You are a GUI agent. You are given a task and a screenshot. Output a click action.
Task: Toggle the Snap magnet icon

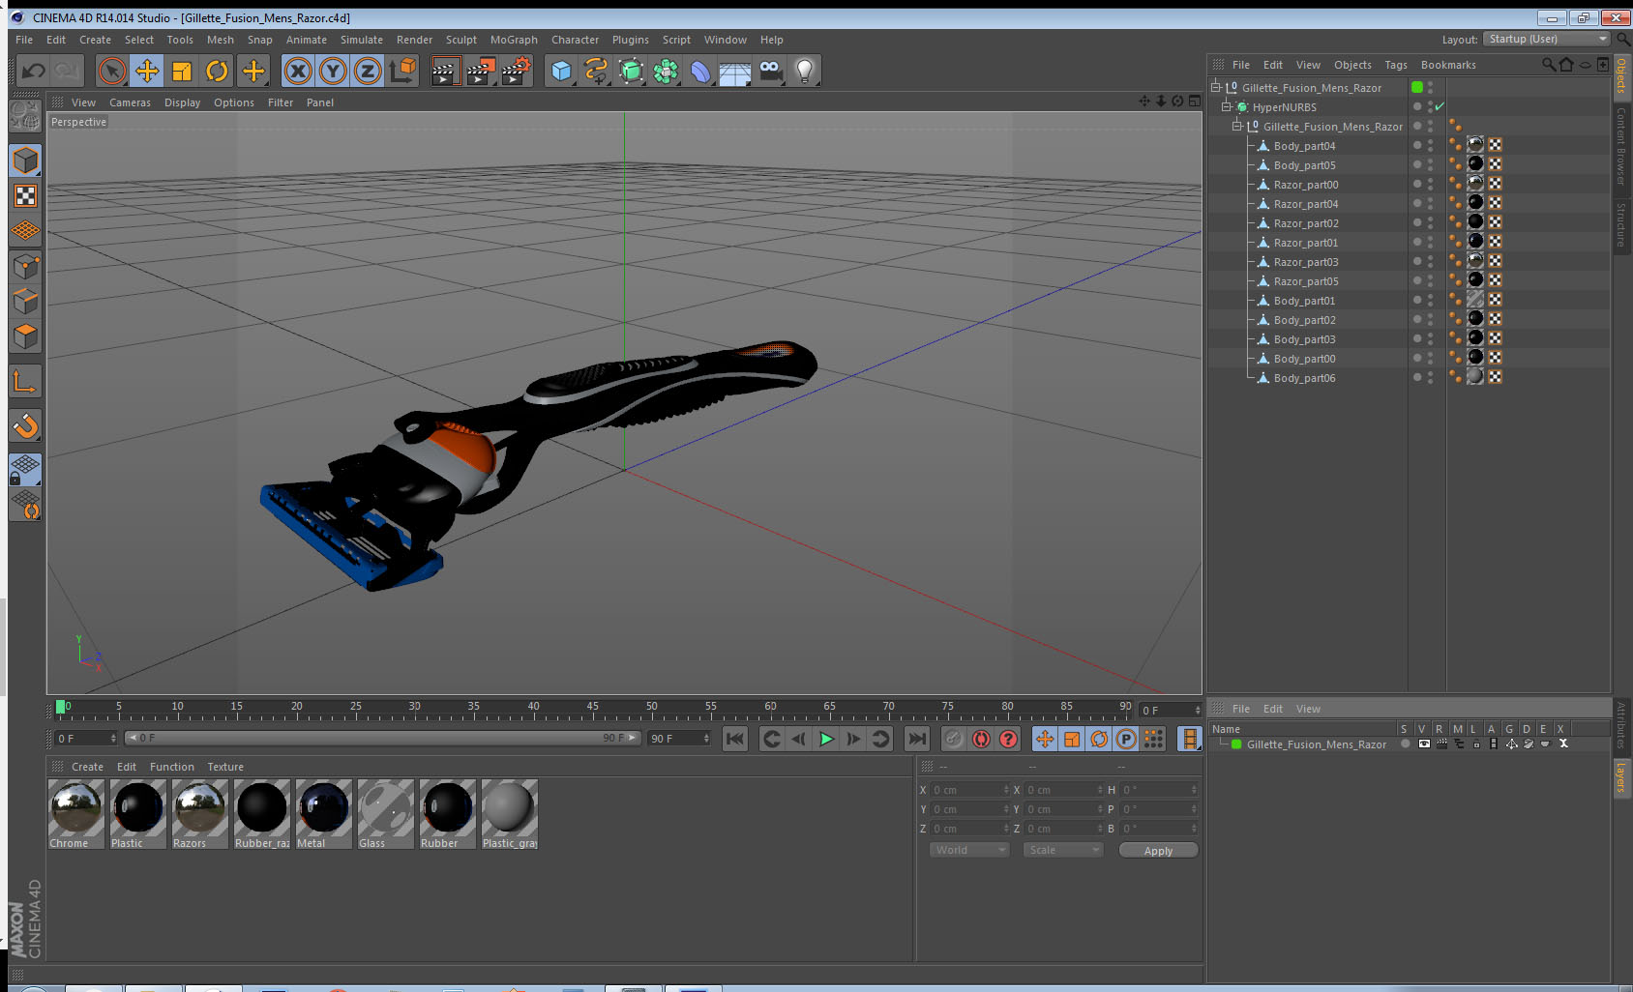[x=26, y=425]
